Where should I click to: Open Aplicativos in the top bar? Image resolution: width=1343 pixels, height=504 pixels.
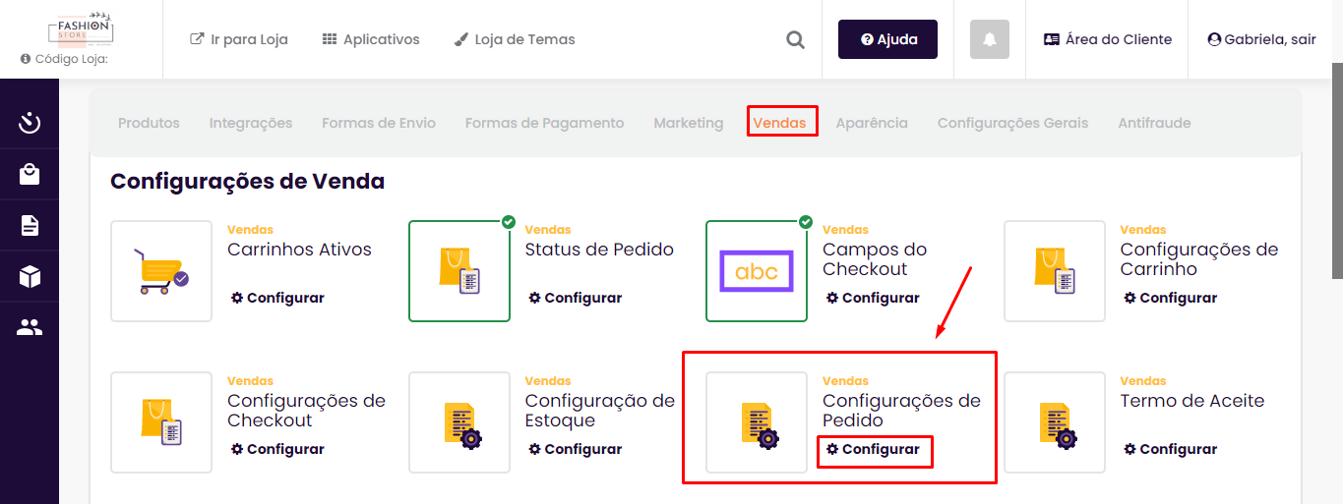(x=371, y=39)
